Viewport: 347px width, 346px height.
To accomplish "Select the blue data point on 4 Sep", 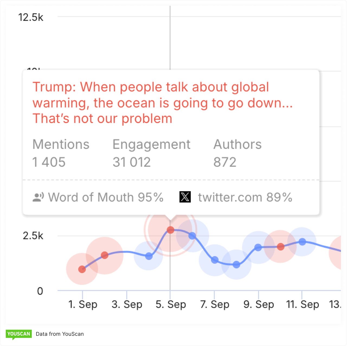I will click(149, 256).
